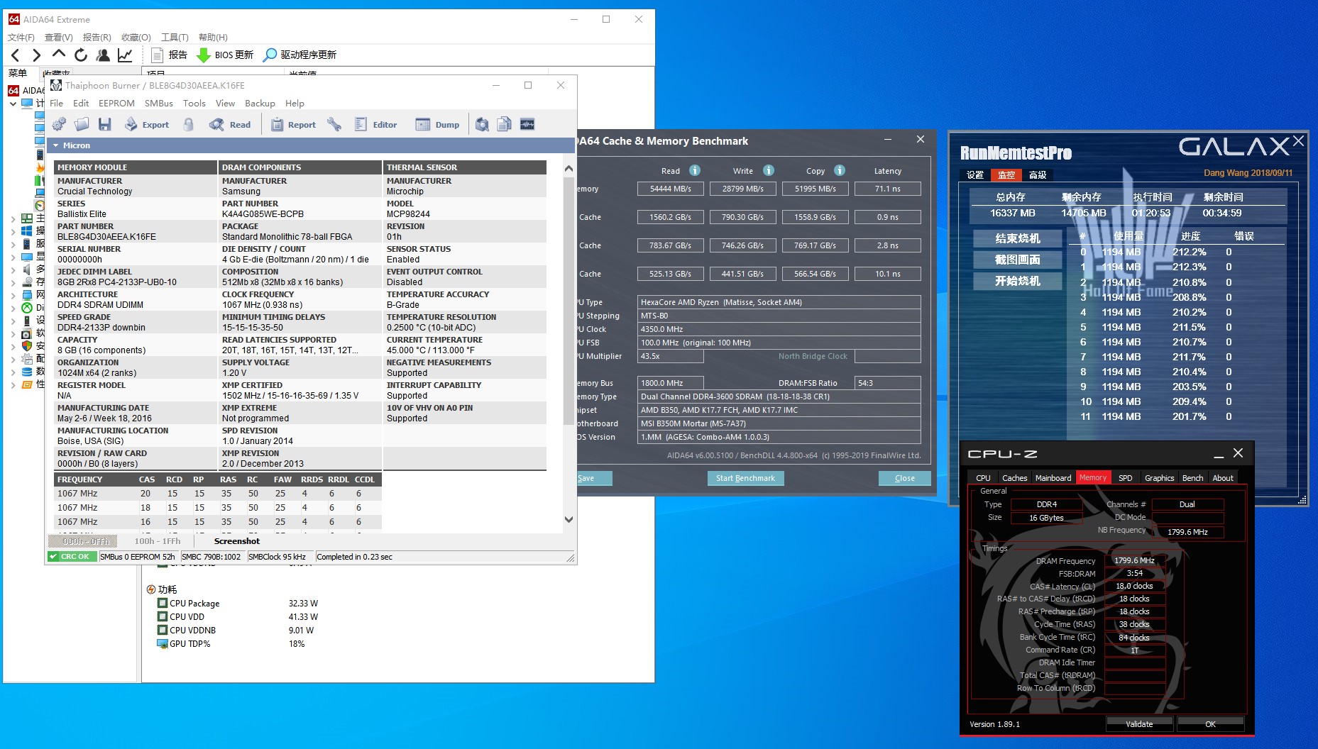This screenshot has width=1318, height=749.
Task: Click the scroll down arrow in Thaiphoon Burner
Action: click(x=569, y=519)
